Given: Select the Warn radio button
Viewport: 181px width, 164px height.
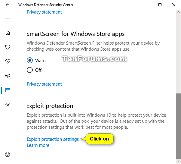Looking at the screenshot, I should pos(30,60).
